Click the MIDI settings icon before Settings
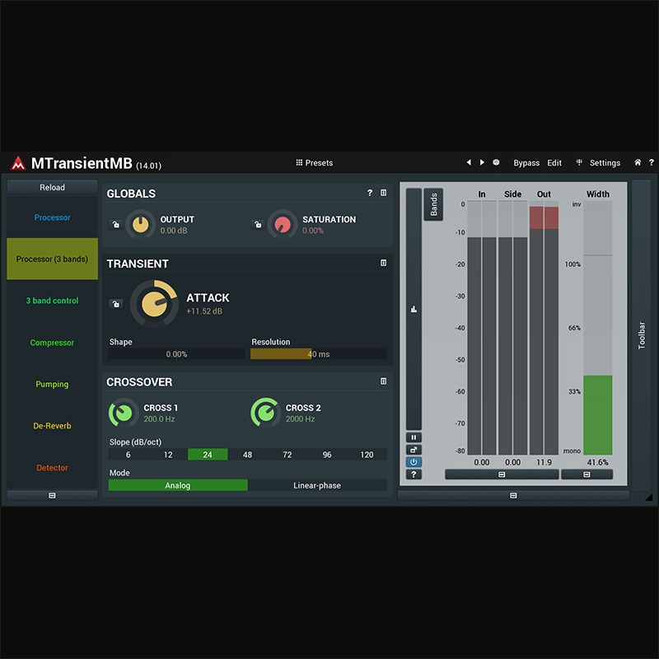Screen dimensions: 659x659 click(579, 162)
